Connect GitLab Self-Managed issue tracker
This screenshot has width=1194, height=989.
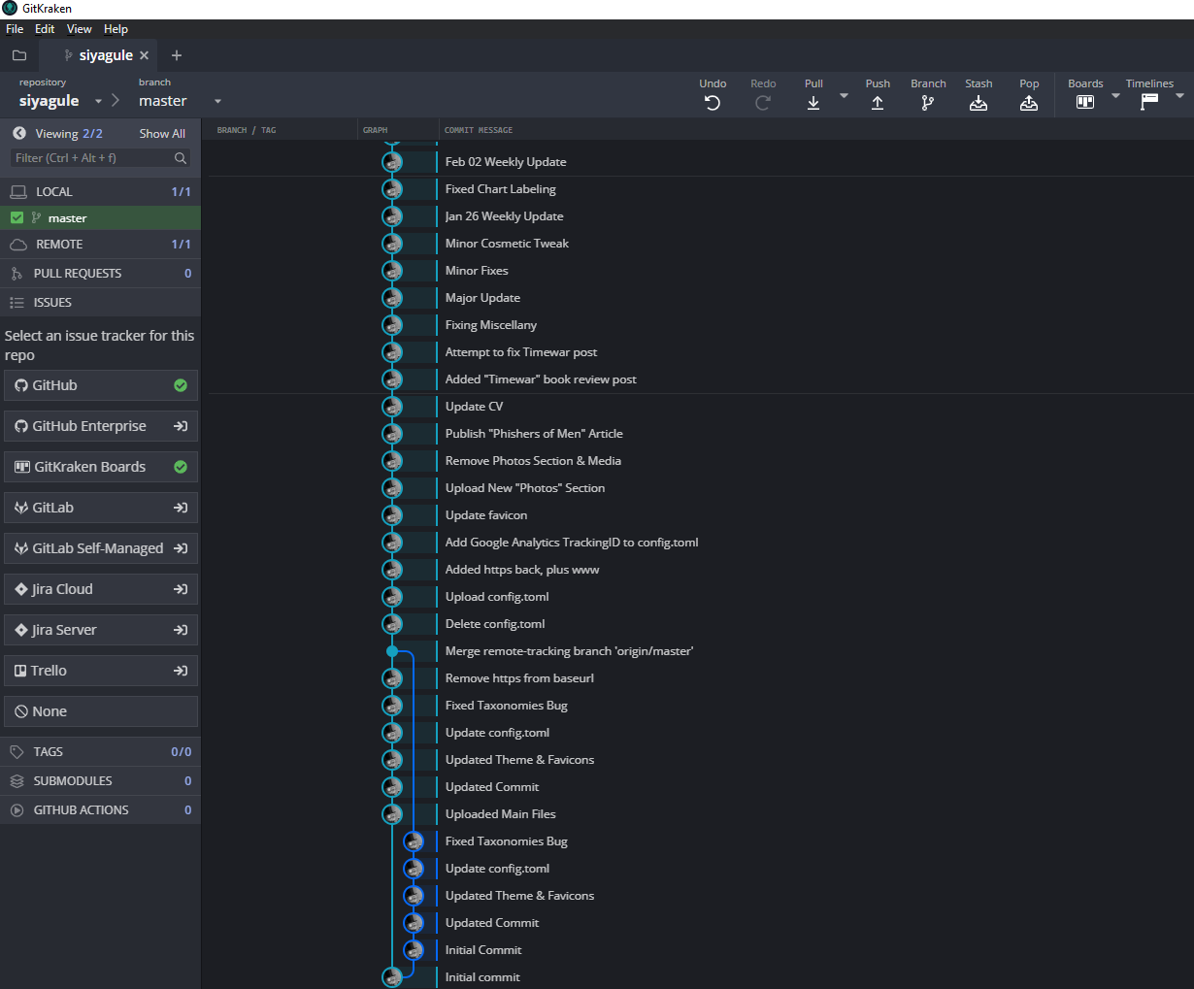click(x=101, y=548)
